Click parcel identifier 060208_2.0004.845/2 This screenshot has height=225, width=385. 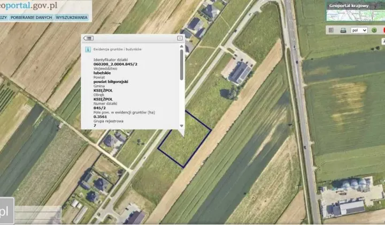pos(115,64)
